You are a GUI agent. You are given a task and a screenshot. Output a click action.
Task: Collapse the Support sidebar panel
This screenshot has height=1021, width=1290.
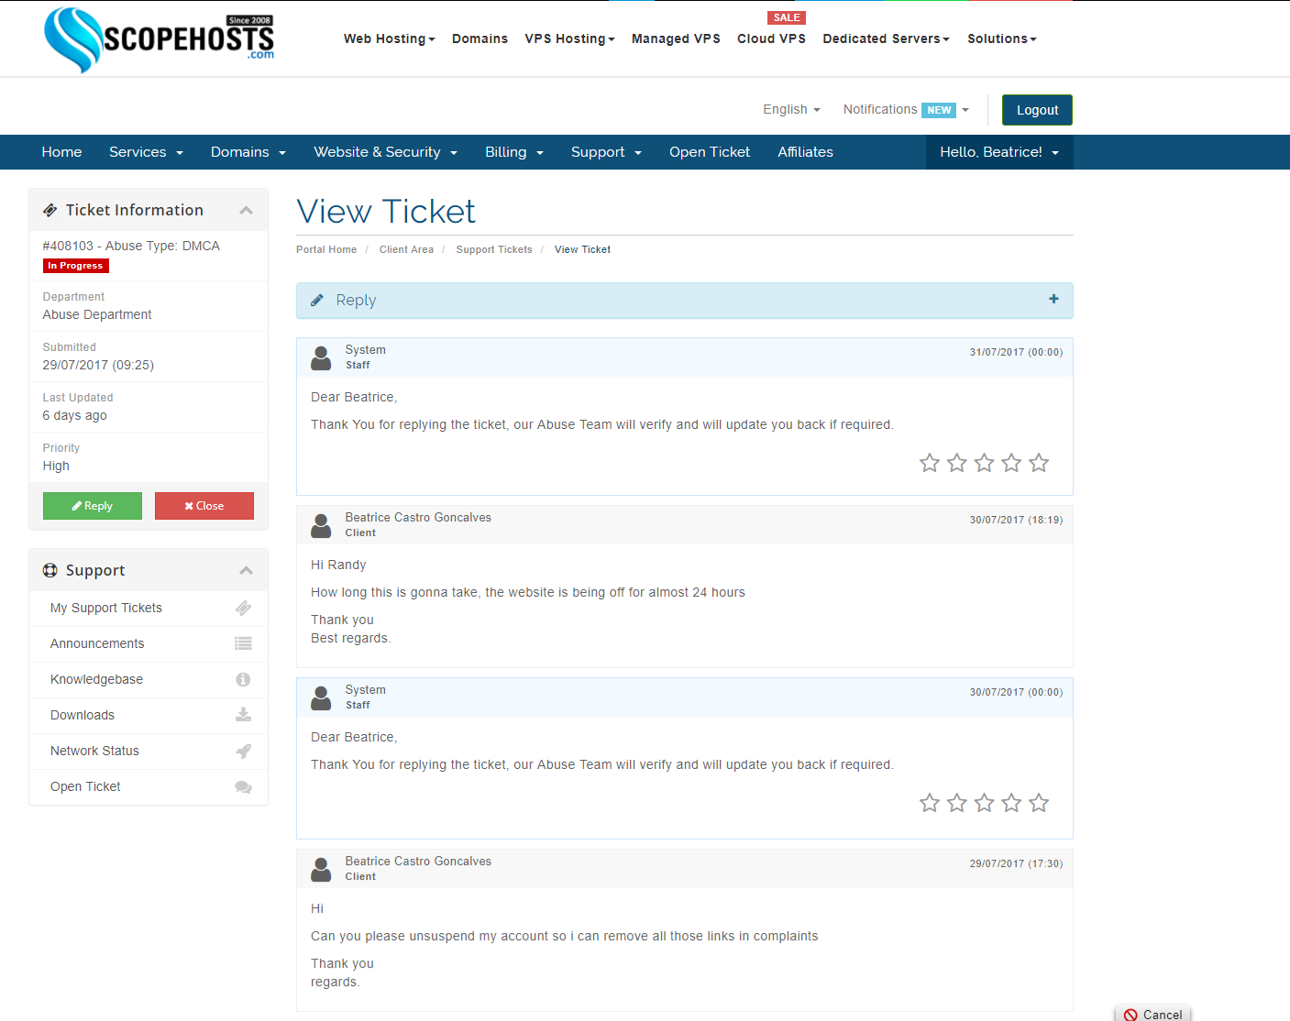click(246, 570)
